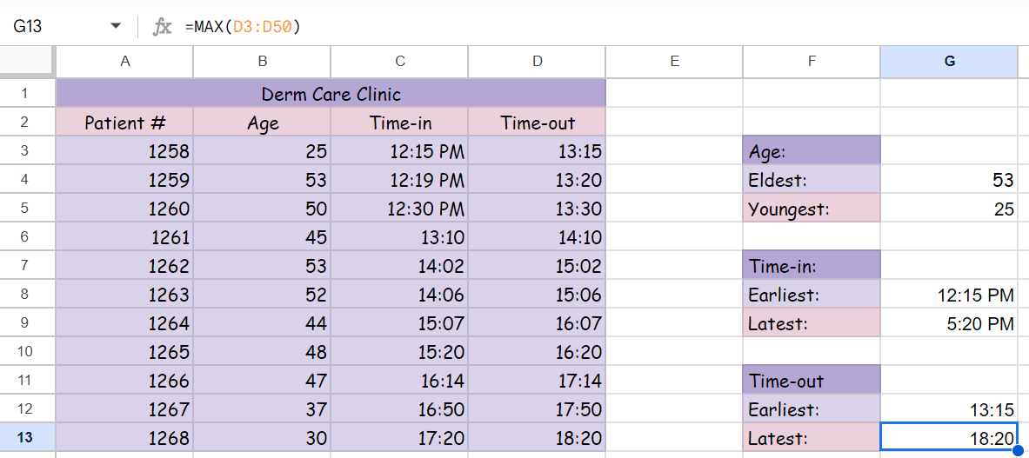Image resolution: width=1029 pixels, height=458 pixels.
Task: Click the Derm Care Clinic title cell
Action: (x=331, y=94)
